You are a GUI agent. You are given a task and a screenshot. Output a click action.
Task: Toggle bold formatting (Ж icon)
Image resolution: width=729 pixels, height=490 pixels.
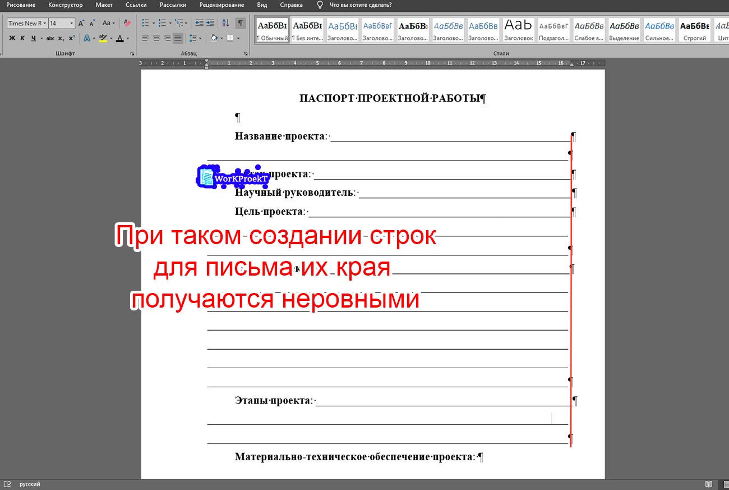12,38
